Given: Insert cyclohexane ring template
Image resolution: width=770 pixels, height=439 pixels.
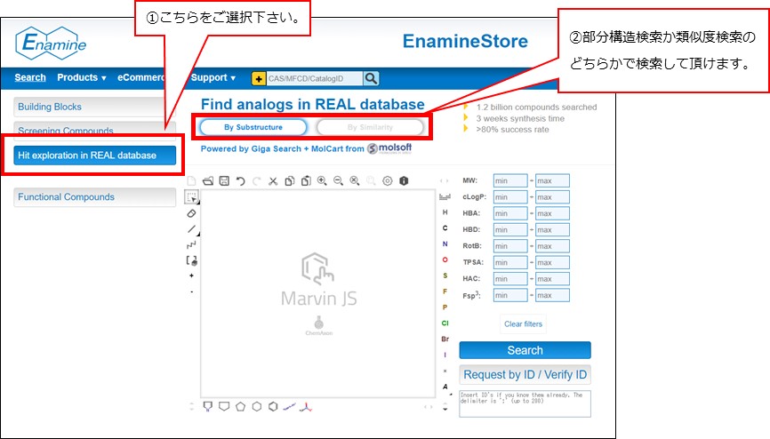Looking at the screenshot, I should pos(257,407).
